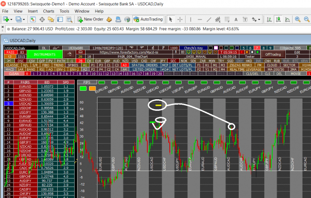Viewport: 311px width, 198px height.
Task: Click the green INSTRUMENTS button
Action: click(x=45, y=54)
